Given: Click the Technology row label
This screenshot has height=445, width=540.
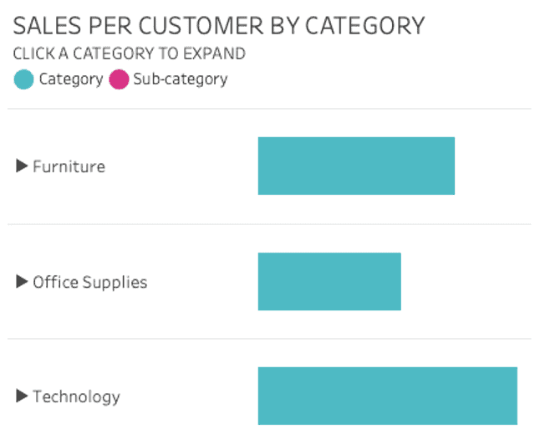Looking at the screenshot, I should pos(76,396).
